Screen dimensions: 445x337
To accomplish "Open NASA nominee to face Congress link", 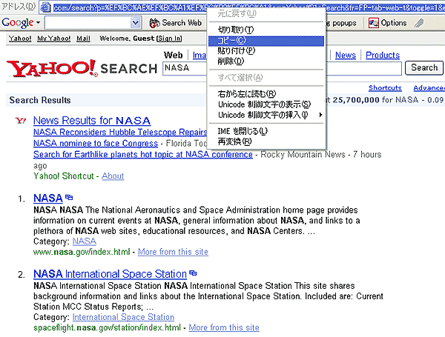I will (x=96, y=144).
